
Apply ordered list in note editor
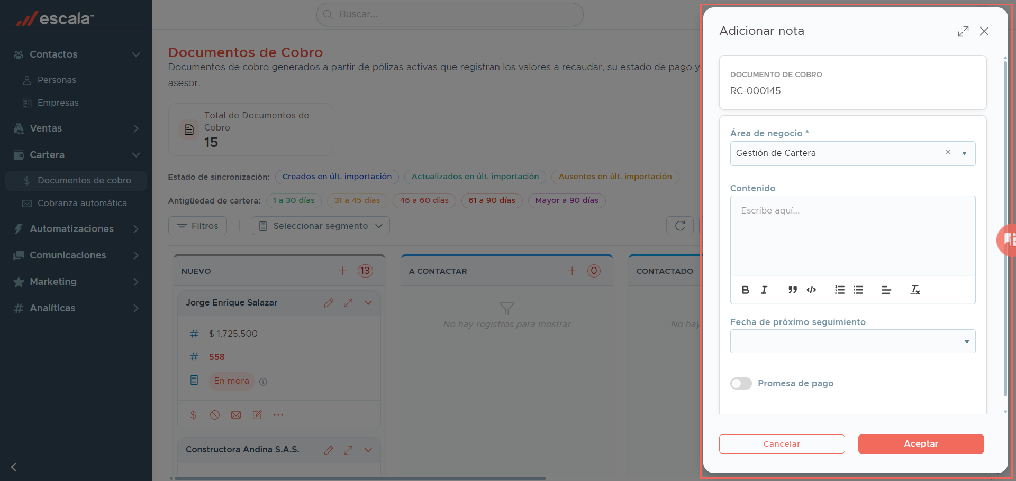840,290
